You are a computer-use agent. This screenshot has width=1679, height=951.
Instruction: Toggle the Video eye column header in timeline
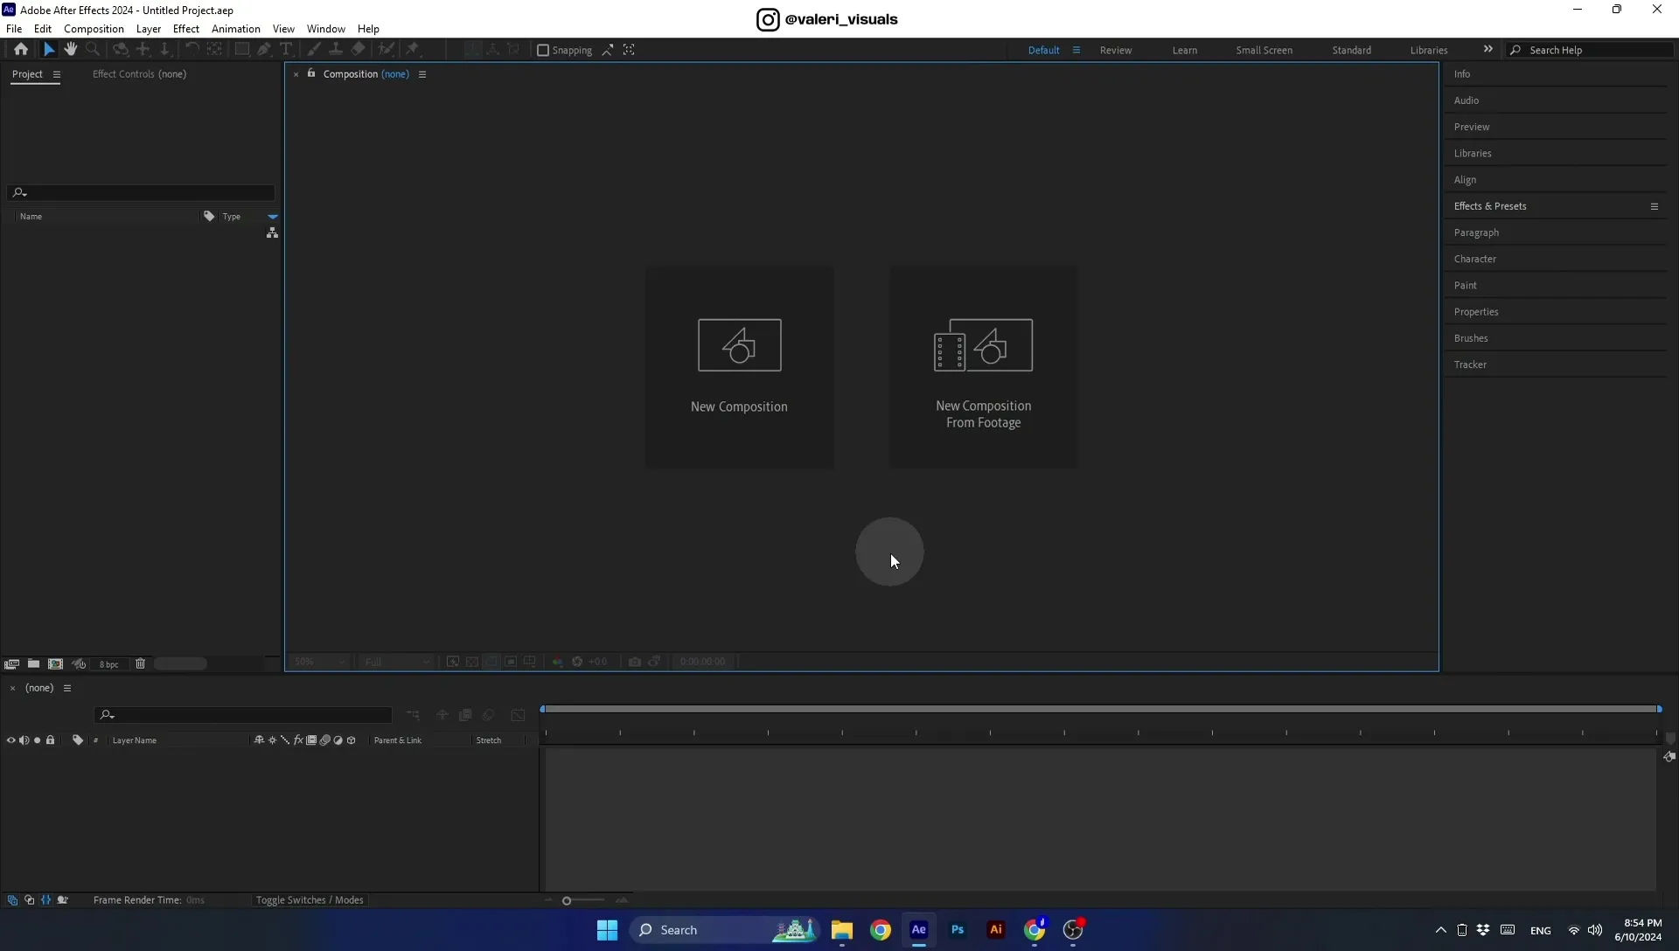click(x=10, y=740)
